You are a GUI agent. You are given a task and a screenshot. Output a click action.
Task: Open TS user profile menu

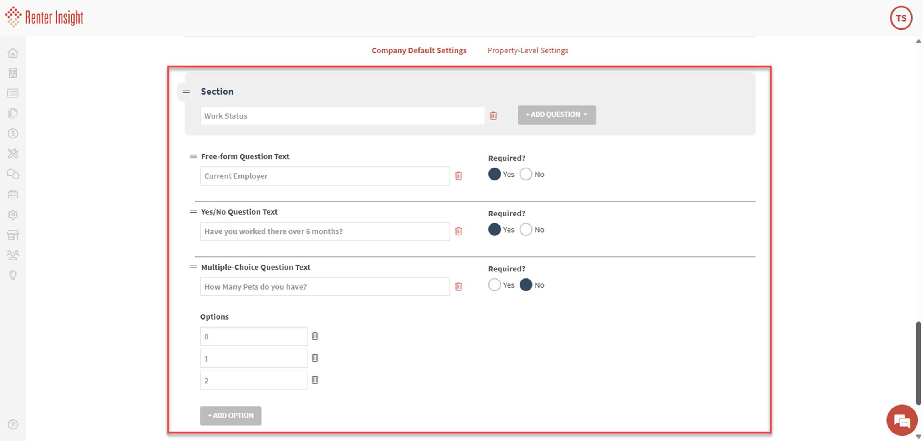[x=901, y=18]
